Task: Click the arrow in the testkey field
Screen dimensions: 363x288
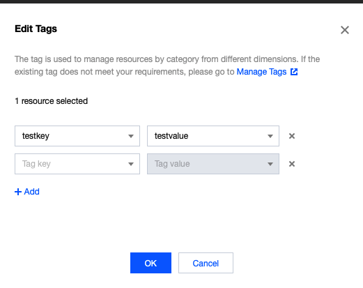Action: [x=131, y=136]
